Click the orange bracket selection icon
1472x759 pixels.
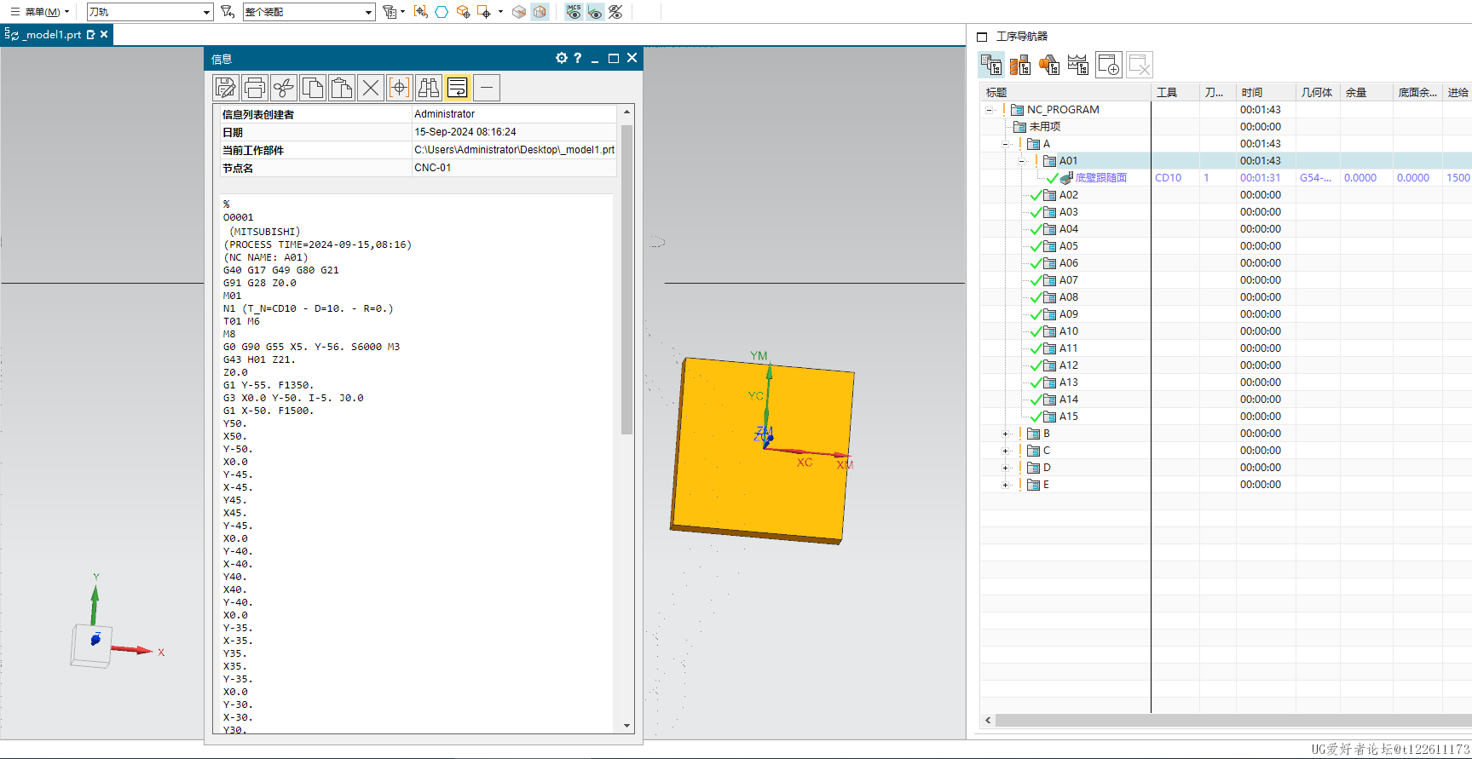tap(420, 12)
